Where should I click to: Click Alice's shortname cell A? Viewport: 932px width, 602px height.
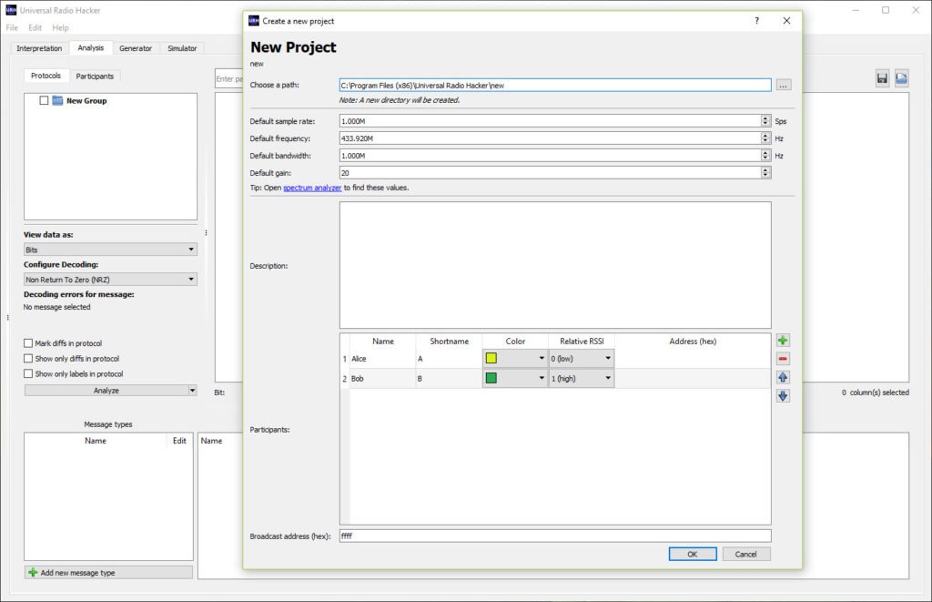(449, 359)
